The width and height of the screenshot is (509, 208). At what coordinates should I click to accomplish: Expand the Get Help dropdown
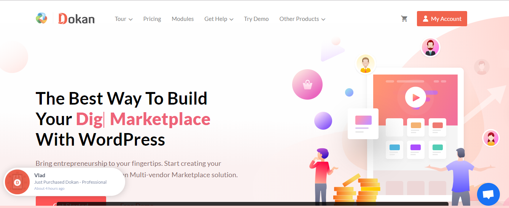(x=219, y=19)
